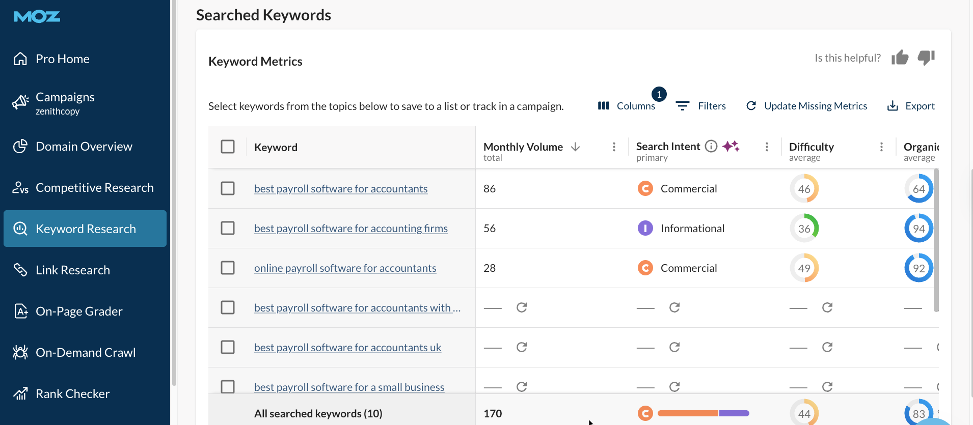Open 'best payroll software for accountants' link
The width and height of the screenshot is (973, 425).
341,189
